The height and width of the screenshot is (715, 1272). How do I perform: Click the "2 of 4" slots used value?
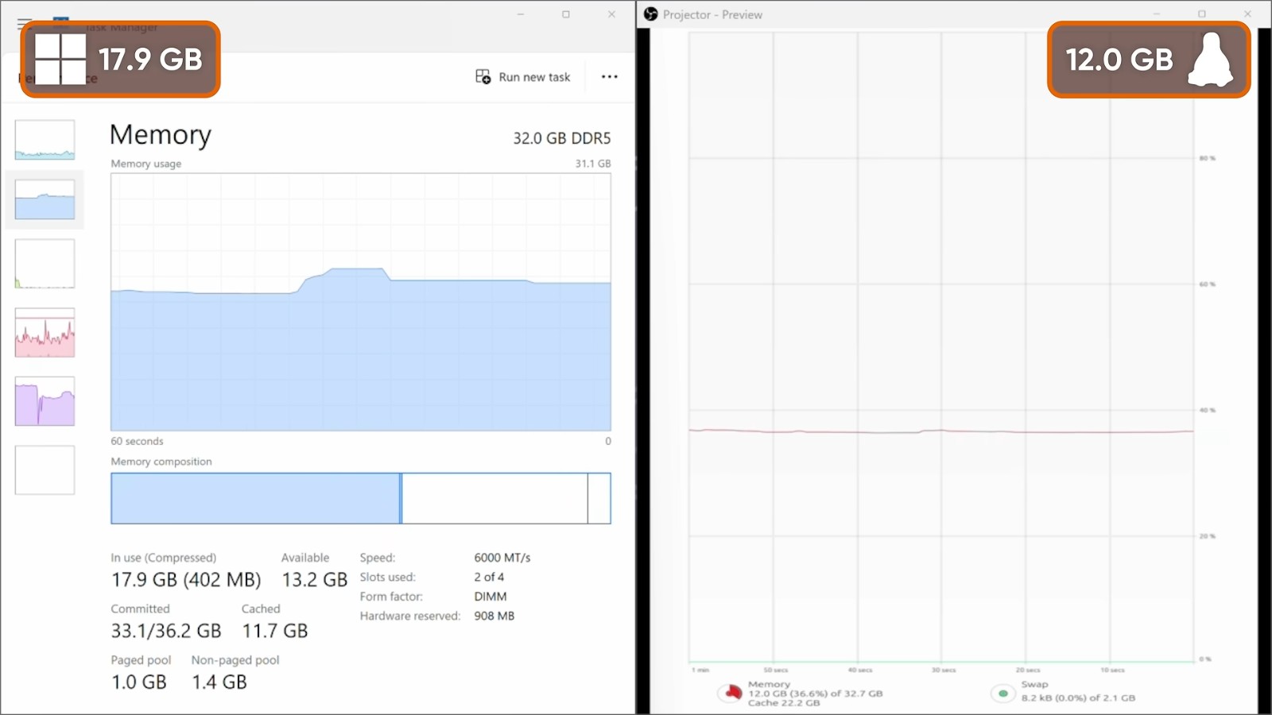tap(490, 578)
